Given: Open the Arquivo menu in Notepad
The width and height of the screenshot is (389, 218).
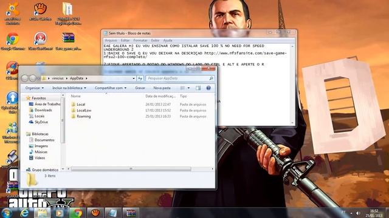Looking at the screenshot, I should [x=111, y=41].
